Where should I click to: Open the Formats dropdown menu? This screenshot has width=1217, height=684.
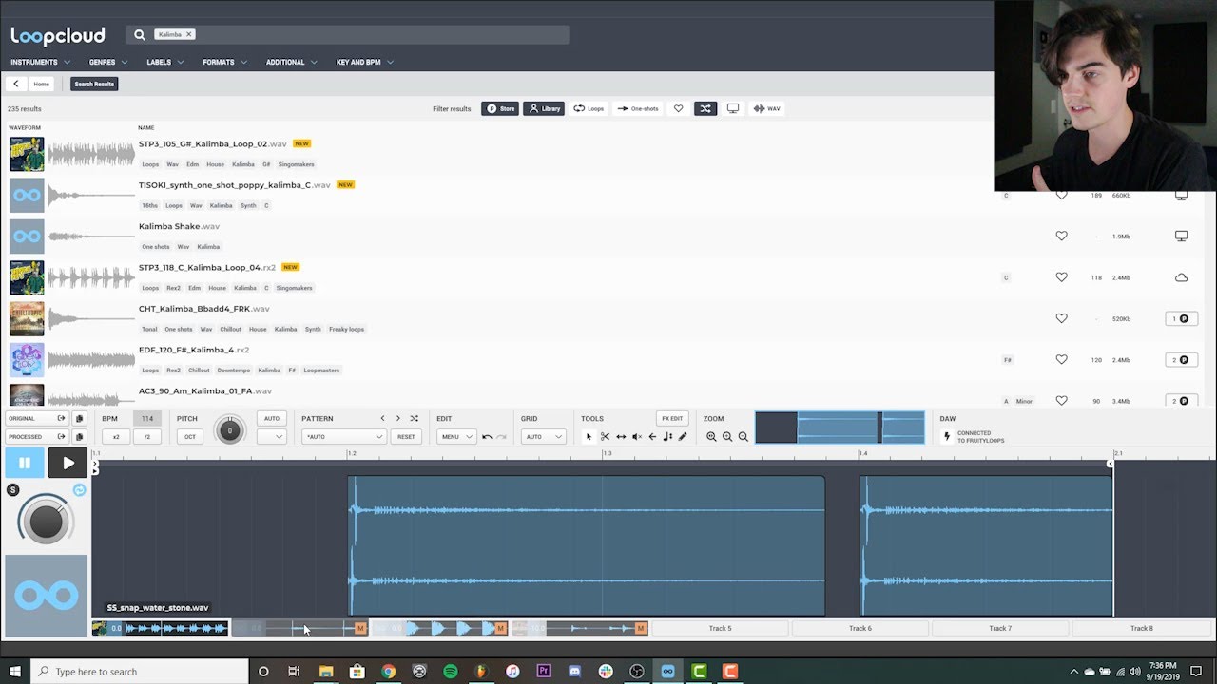click(224, 63)
